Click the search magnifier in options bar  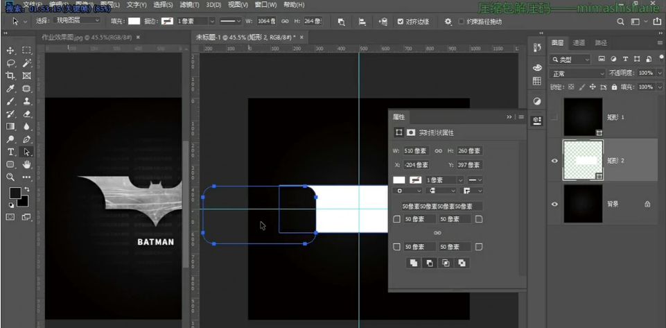[x=620, y=21]
